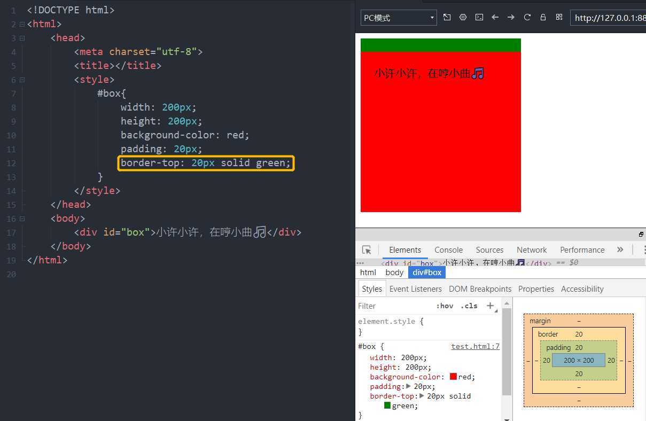Click the #box selector in Styles
646x421 pixels.
pyautogui.click(x=368, y=346)
